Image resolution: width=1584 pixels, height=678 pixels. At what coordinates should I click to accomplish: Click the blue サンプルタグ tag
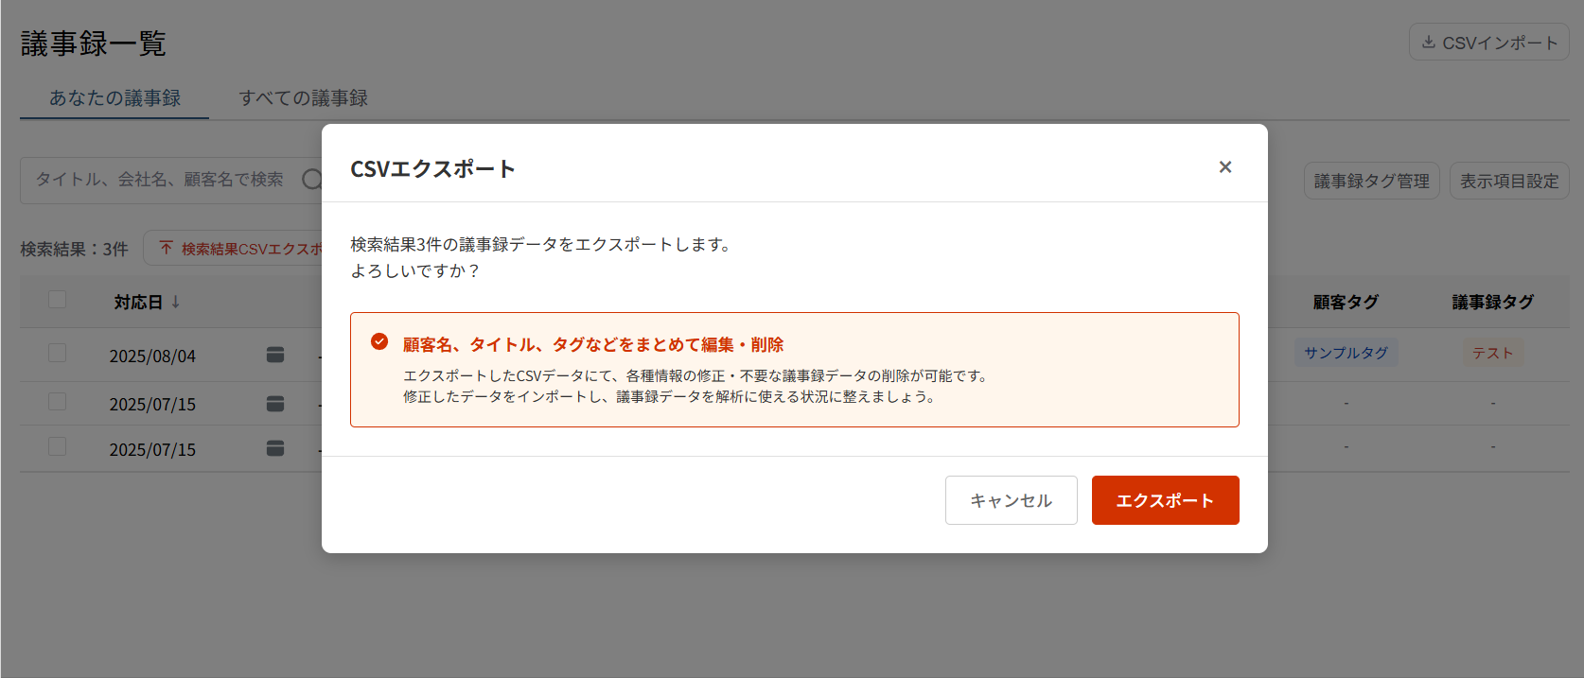point(1346,353)
